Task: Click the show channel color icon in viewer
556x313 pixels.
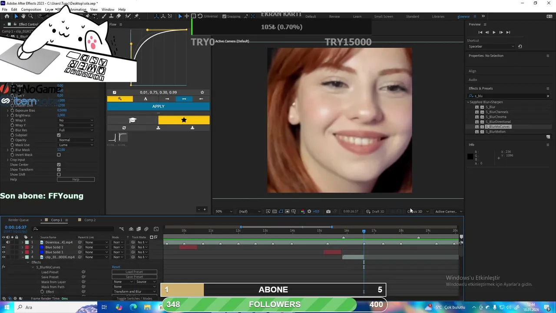Action: [x=303, y=211]
